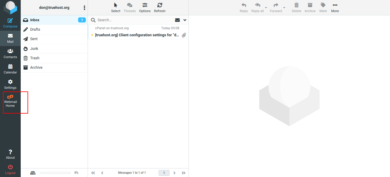Click the Reply button

click(244, 8)
